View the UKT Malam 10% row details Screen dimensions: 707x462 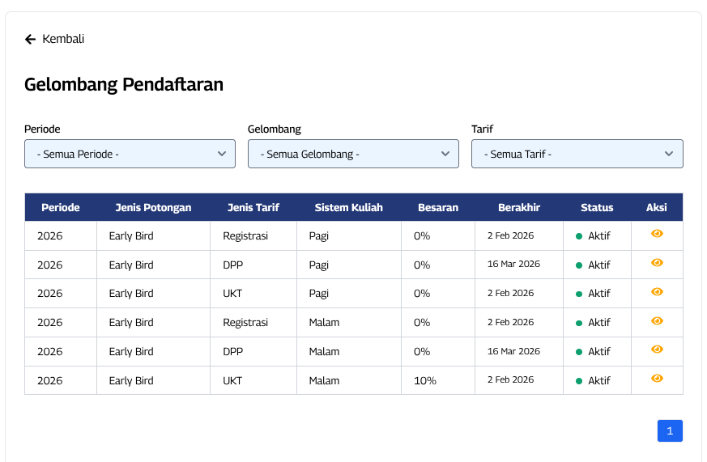[657, 379]
